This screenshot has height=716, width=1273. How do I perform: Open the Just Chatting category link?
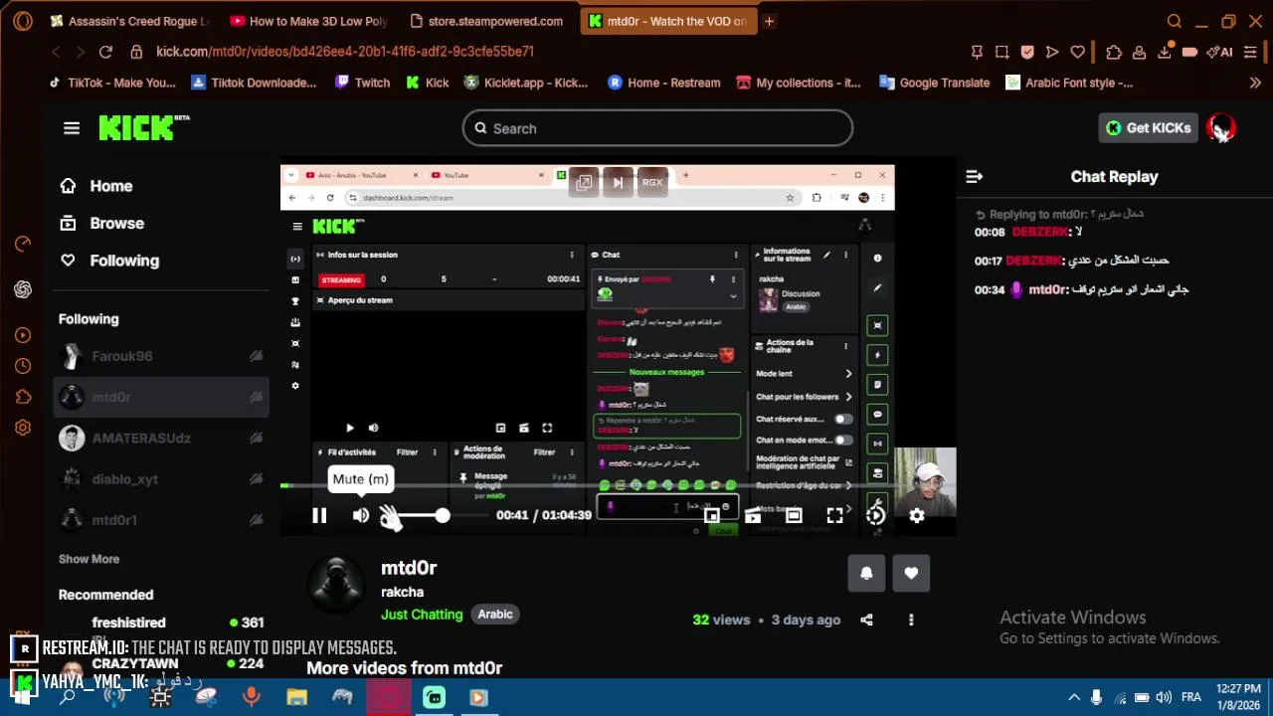(x=422, y=615)
